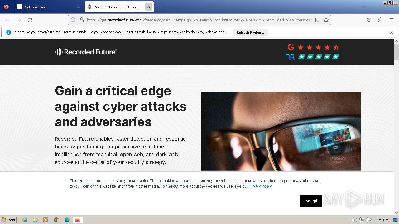Reload the page with the refresh icon

(30, 20)
